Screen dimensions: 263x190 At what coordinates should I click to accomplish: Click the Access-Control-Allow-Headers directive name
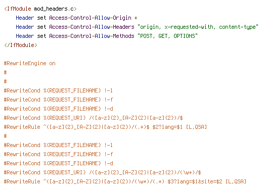pos(92,27)
